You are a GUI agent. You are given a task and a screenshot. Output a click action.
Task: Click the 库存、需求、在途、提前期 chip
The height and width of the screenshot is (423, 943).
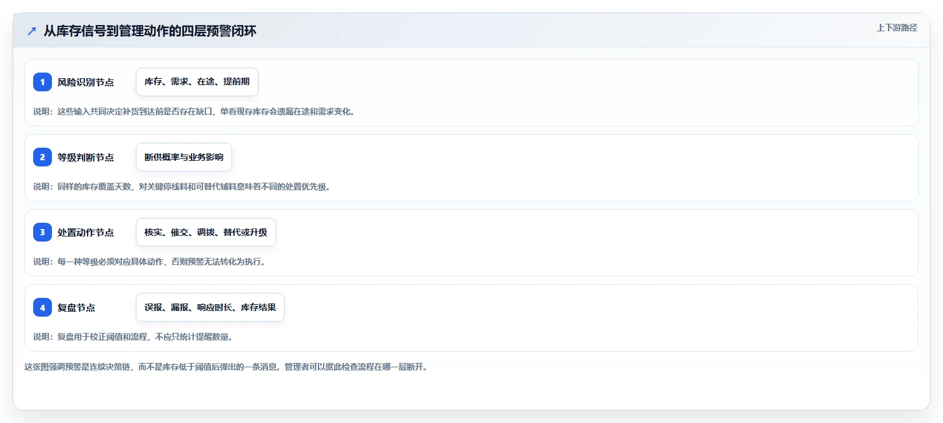pyautogui.click(x=197, y=82)
